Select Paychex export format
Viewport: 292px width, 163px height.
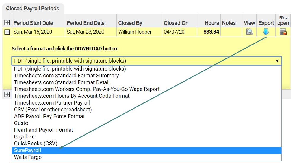pyautogui.click(x=146, y=137)
